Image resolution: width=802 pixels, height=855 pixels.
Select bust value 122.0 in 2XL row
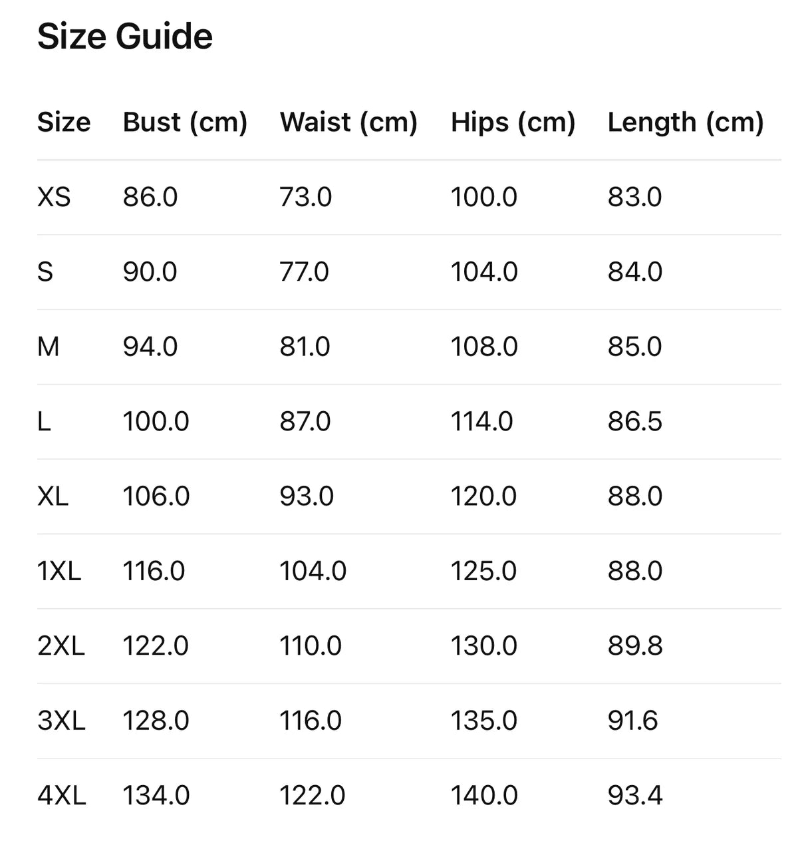point(156,646)
